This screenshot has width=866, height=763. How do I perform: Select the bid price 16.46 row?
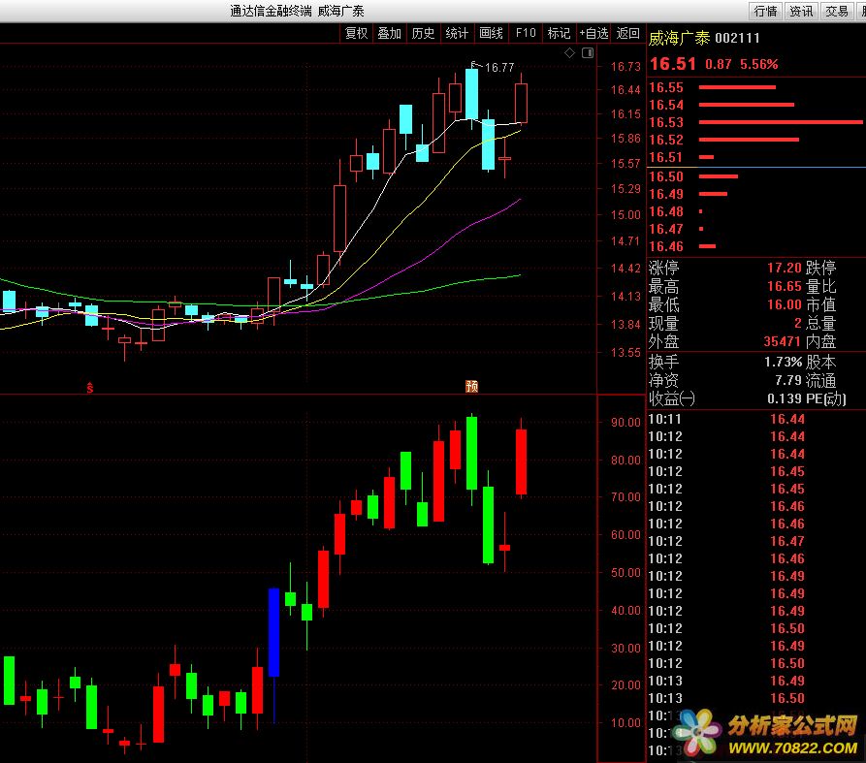[x=756, y=246]
